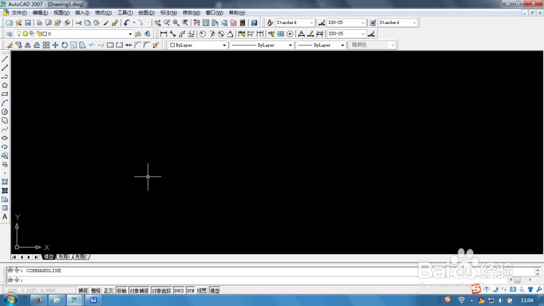Click the Match Properties brush icon
Screen dimensions: 544x306
point(106,22)
